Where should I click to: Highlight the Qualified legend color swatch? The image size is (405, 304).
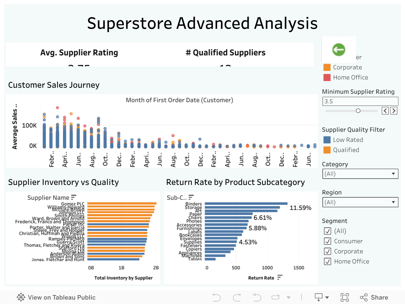327,150
